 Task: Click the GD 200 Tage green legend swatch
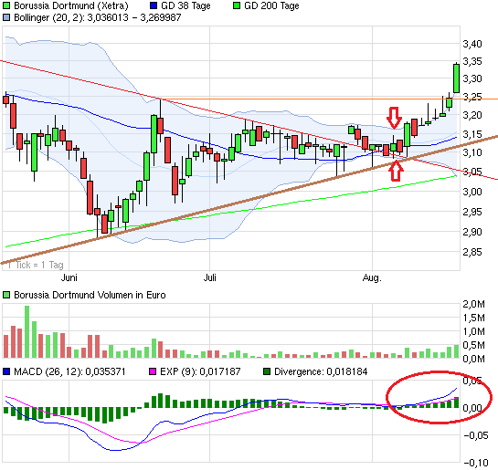coord(237,5)
